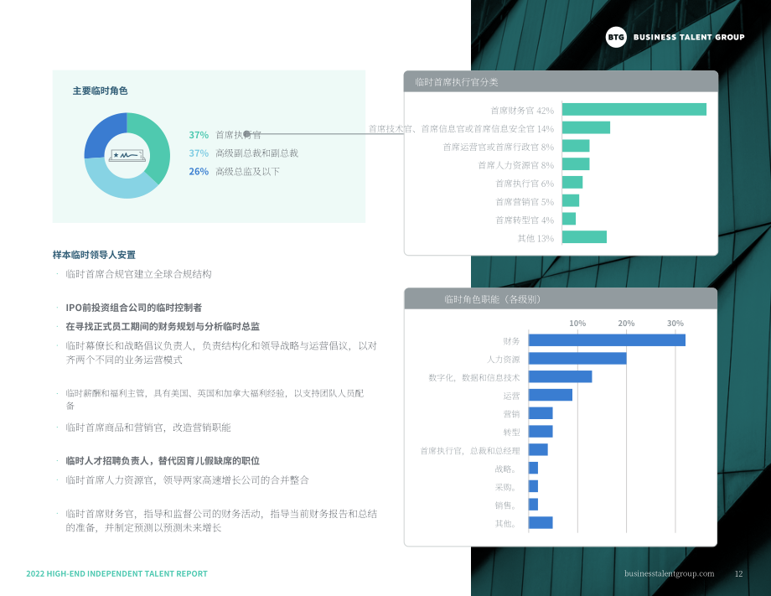This screenshot has height=596, width=771.
Task: Click the label 首席人力资源官 8%
Action: click(515, 165)
